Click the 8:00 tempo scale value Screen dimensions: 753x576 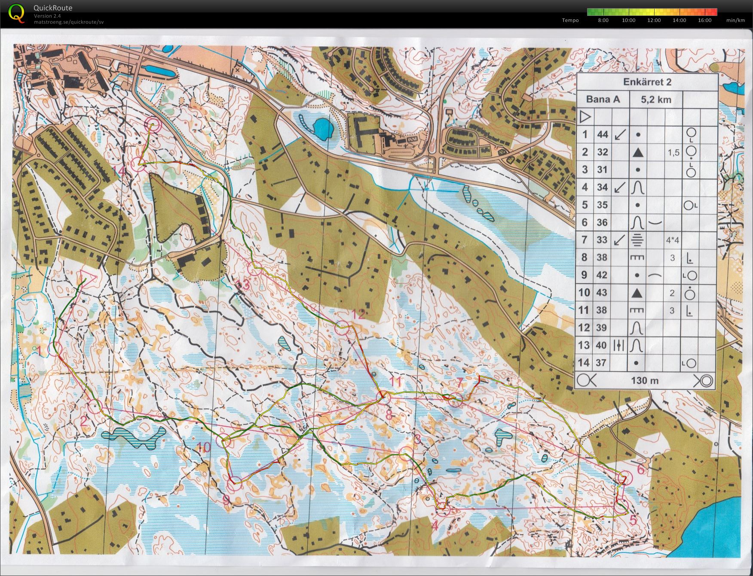603,20
